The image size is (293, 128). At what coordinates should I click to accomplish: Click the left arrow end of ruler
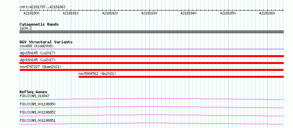click(x=20, y=11)
